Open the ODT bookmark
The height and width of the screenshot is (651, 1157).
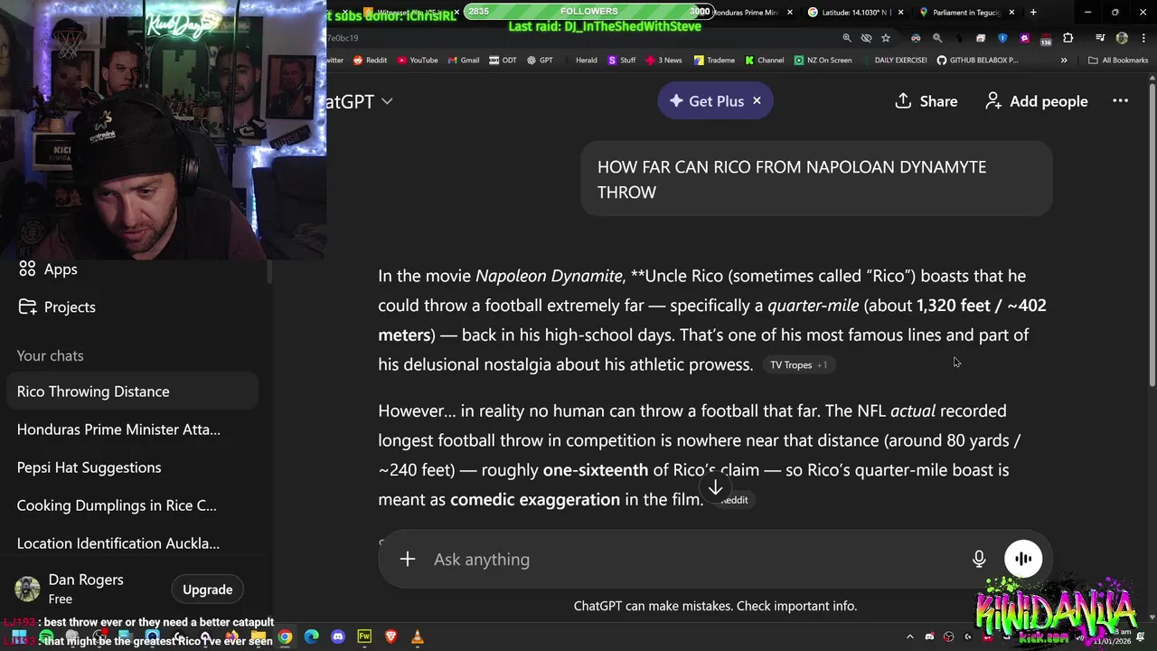click(x=503, y=61)
